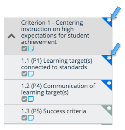Screen dimensions: 125x130
Task: Click blue asterisk corner on 1.2 (P4)
Action: (108, 84)
